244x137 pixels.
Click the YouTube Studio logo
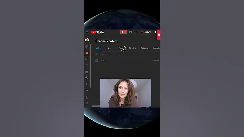98,32
